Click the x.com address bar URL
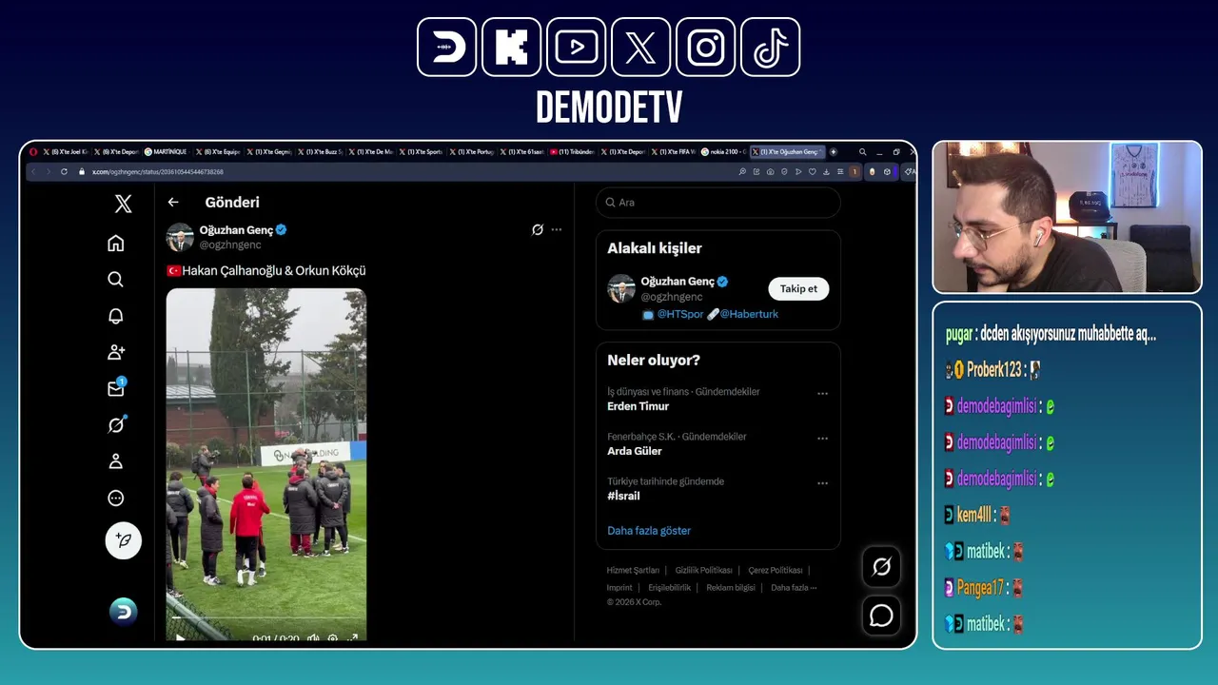The height and width of the screenshot is (685, 1218). pos(157,172)
